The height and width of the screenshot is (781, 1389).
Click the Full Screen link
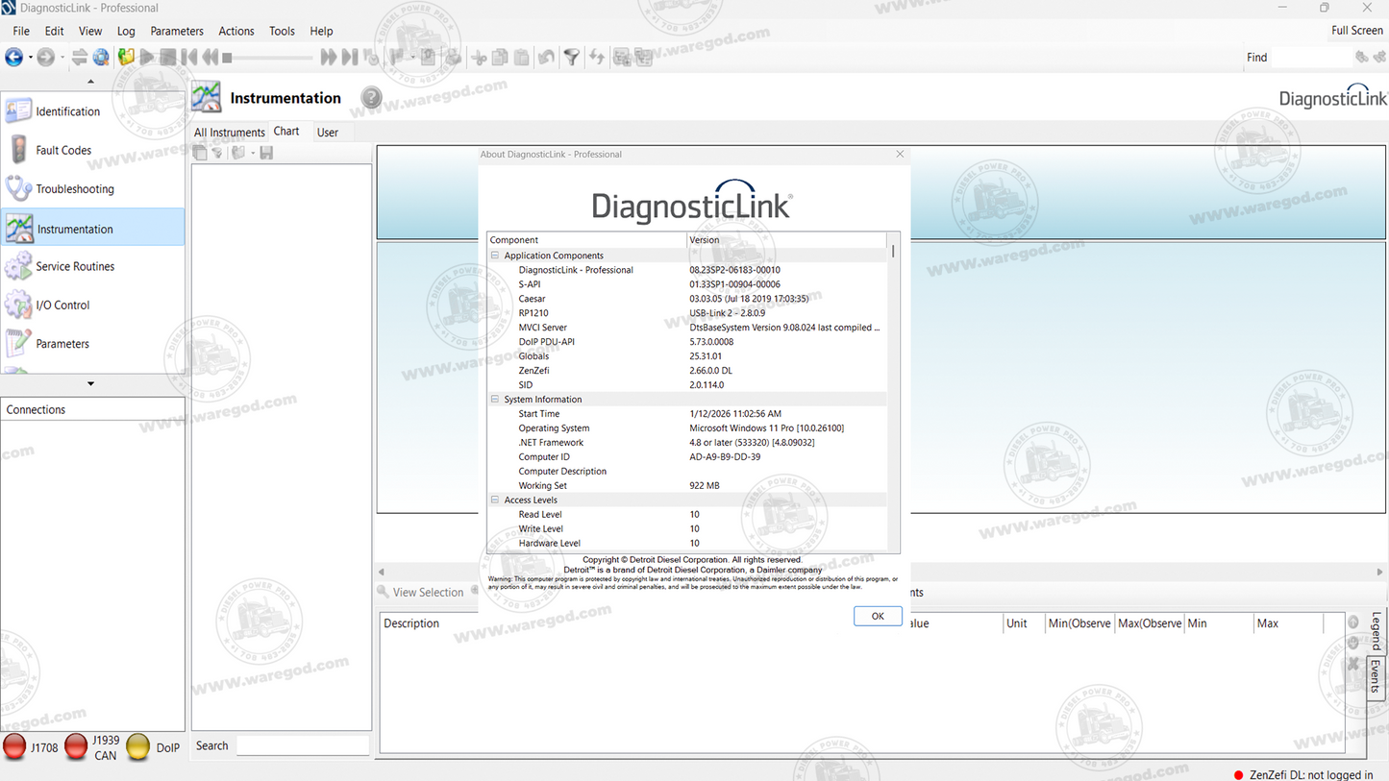[1356, 30]
